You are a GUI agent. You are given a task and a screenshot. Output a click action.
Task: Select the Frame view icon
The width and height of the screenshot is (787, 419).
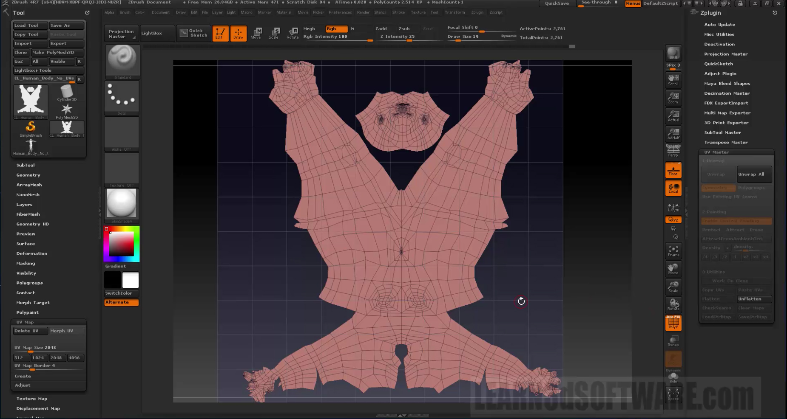[673, 250]
